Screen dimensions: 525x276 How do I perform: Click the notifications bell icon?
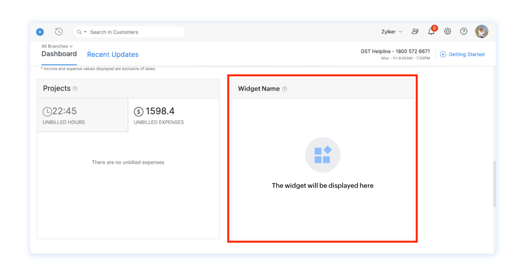click(x=431, y=32)
